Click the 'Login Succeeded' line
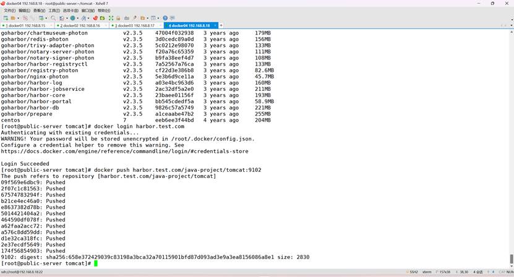The width and height of the screenshot is (514, 277). point(25,164)
